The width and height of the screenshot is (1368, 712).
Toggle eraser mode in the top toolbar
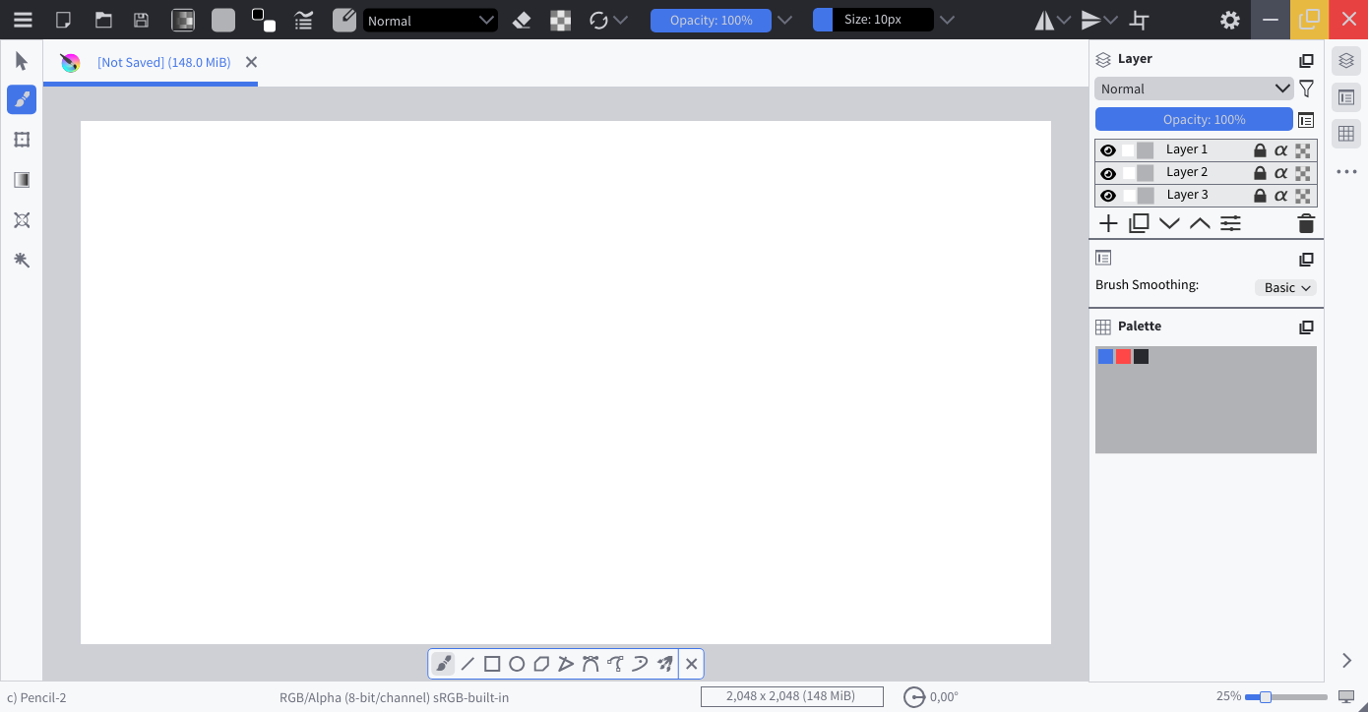pyautogui.click(x=523, y=20)
